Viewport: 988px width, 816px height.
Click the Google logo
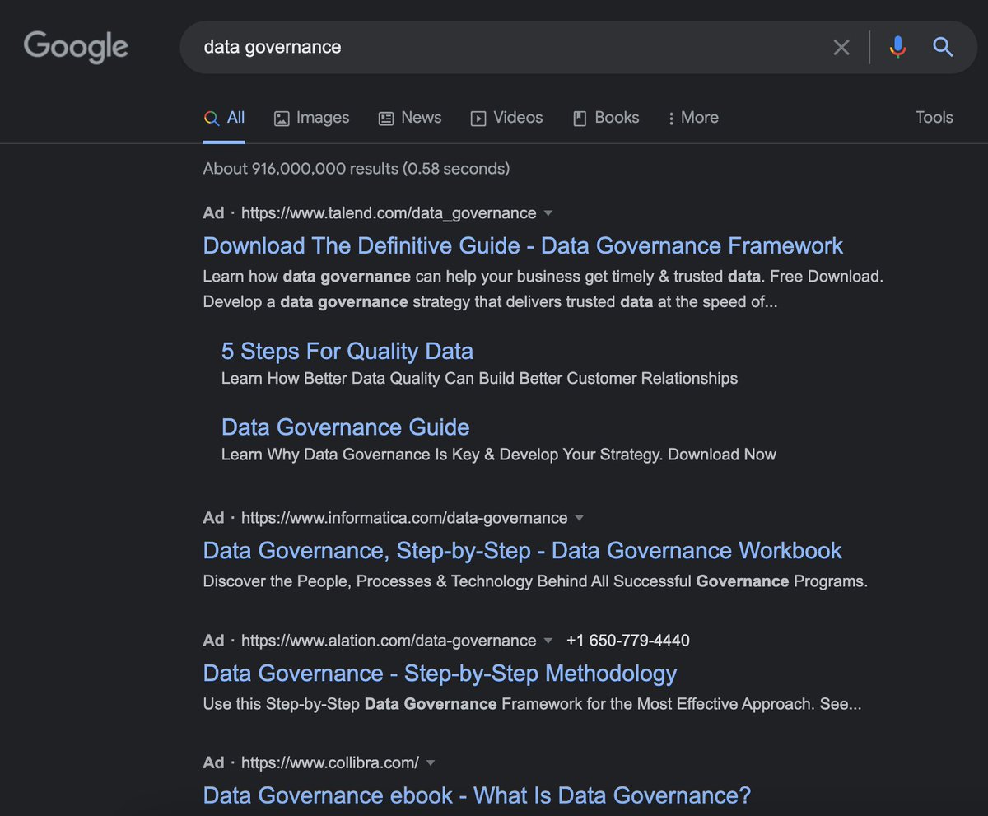click(x=76, y=46)
